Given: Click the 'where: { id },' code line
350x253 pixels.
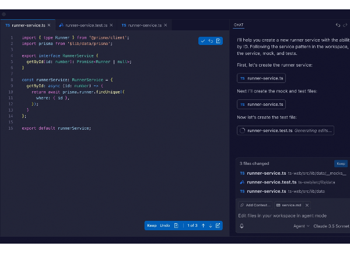Looking at the screenshot, I should coord(52,98).
